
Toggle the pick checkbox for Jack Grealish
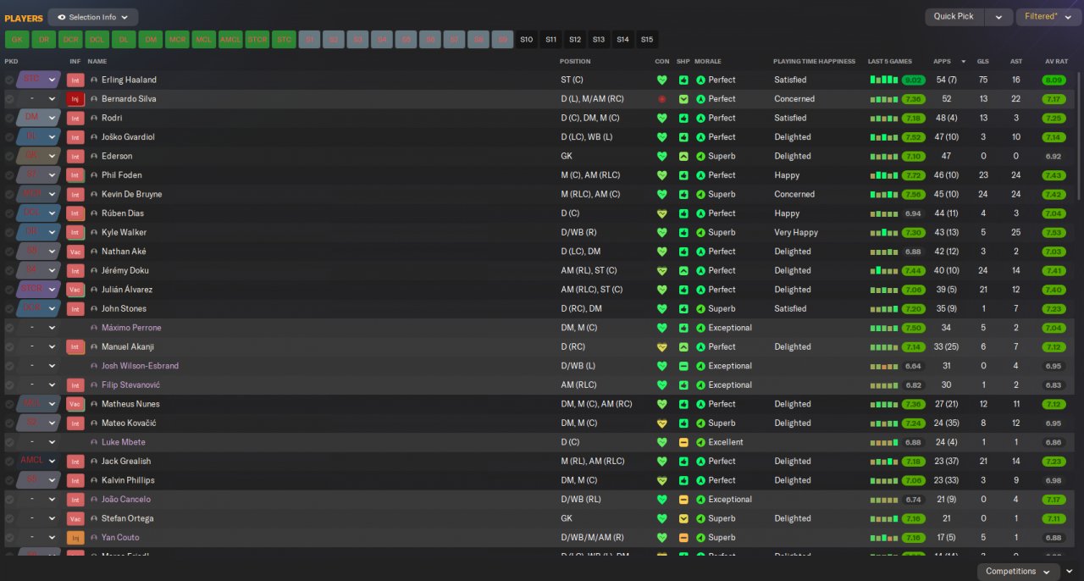9,462
